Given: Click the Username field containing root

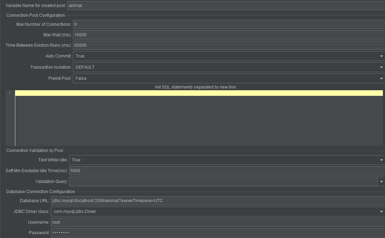Looking at the screenshot, I should tap(218, 222).
